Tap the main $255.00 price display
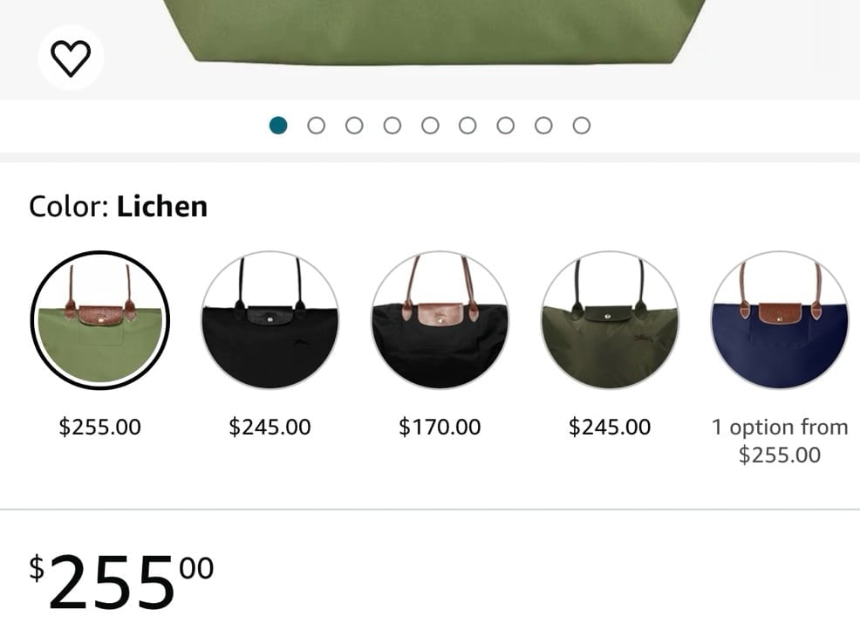Image resolution: width=860 pixels, height=623 pixels. pos(121,582)
